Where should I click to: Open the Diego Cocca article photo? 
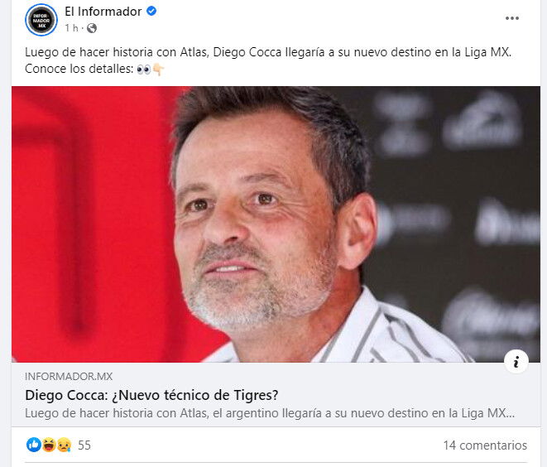(x=276, y=224)
